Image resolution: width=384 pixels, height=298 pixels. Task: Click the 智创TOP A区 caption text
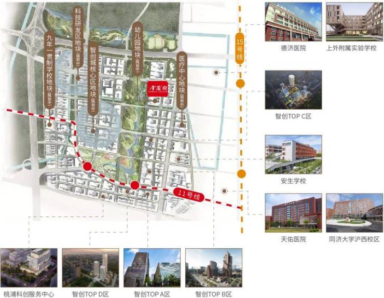152,294
